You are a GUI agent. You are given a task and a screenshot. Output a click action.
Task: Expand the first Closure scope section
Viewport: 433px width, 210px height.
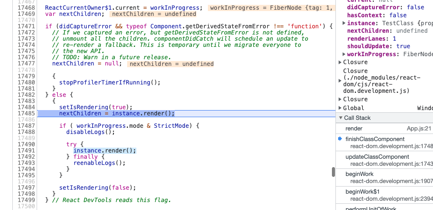pos(340,62)
